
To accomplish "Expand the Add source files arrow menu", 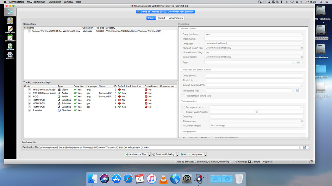I will click(x=149, y=155).
